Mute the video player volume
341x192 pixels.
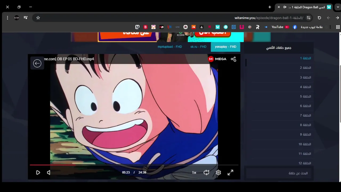pyautogui.click(x=48, y=173)
